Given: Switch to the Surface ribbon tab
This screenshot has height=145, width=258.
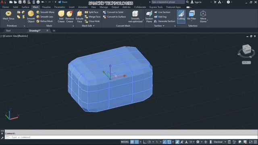Looking at the screenshot, I should 25,7.
